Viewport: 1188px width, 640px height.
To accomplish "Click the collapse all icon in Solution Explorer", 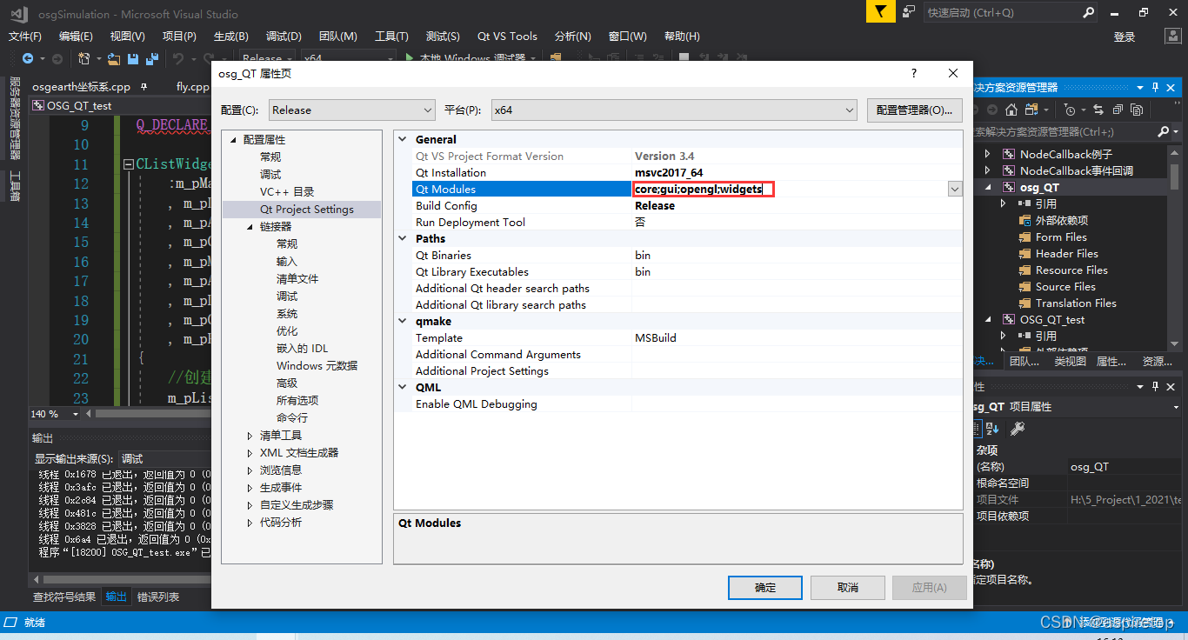I will (1117, 110).
